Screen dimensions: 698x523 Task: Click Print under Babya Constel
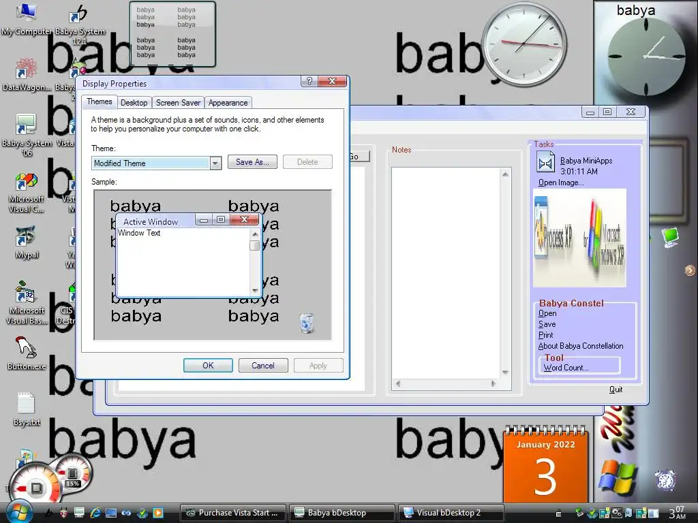[546, 335]
